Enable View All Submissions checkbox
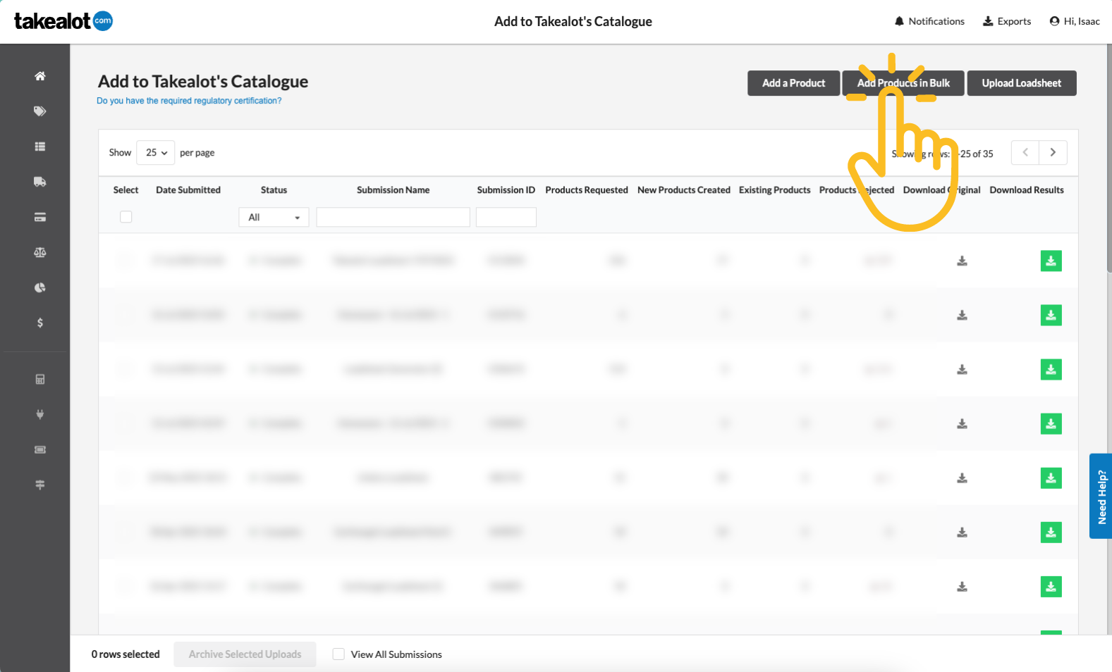This screenshot has height=672, width=1112. (338, 654)
